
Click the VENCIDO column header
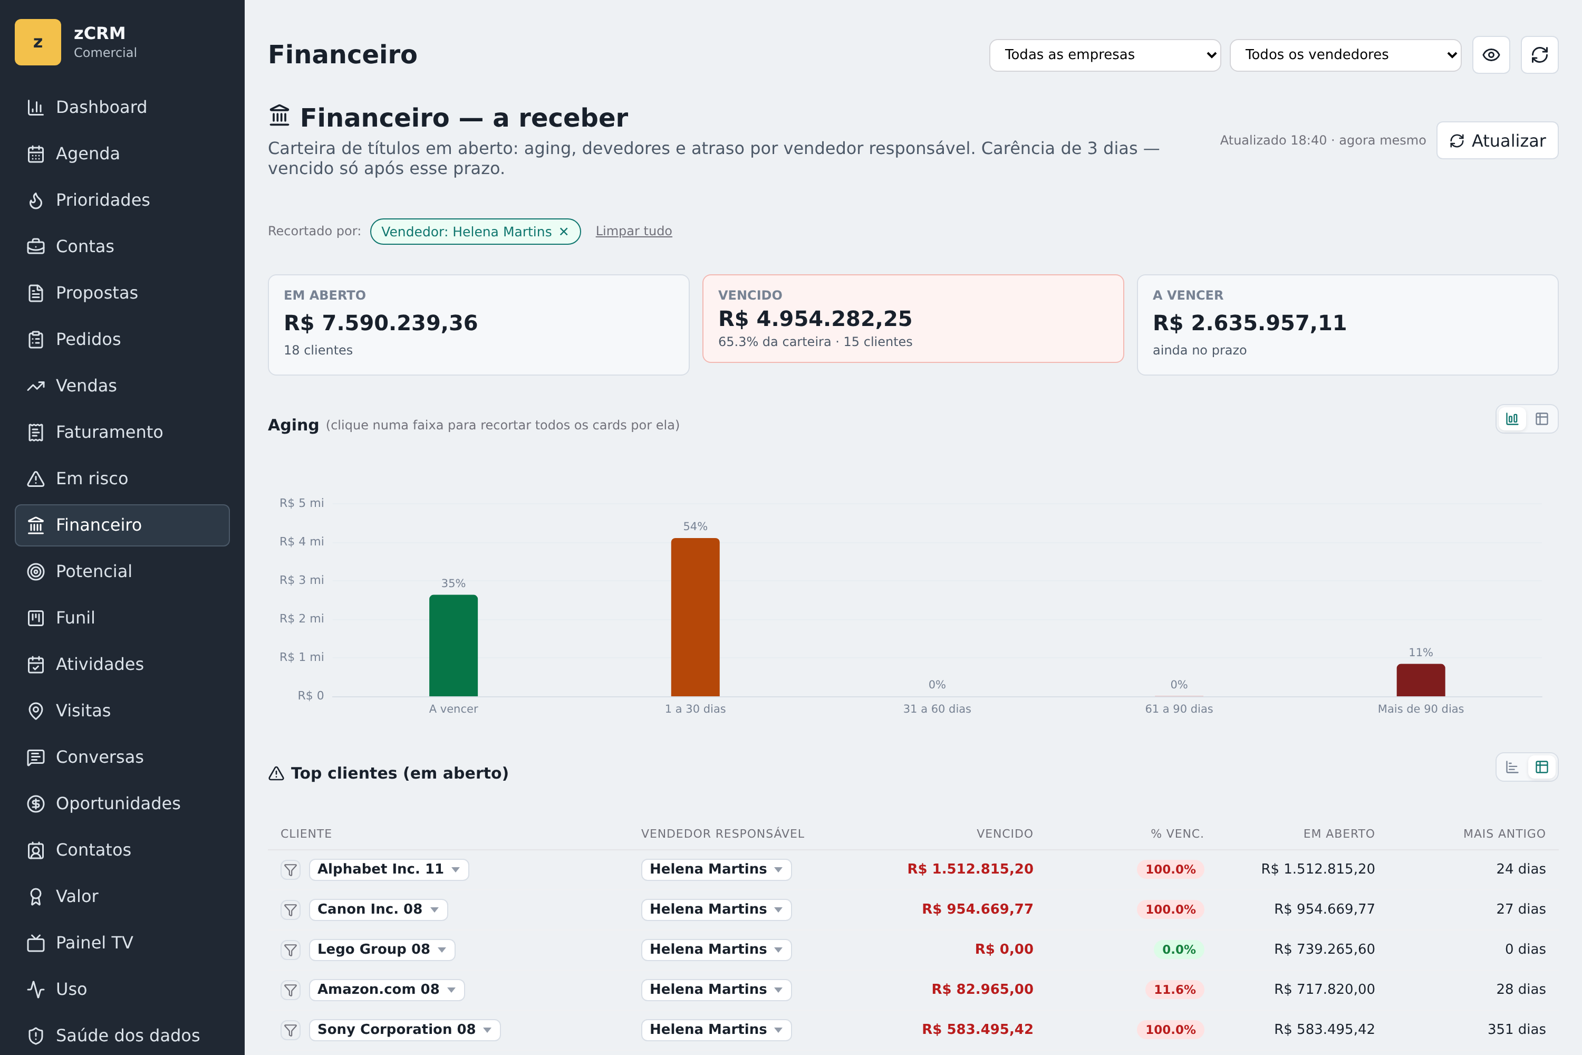1004,833
